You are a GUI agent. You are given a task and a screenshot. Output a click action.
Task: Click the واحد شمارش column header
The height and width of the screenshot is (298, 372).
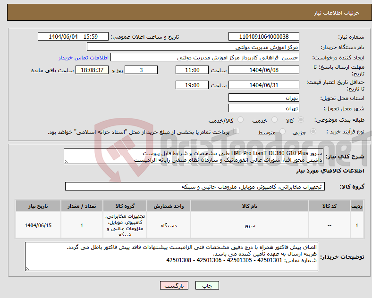coord(169,206)
